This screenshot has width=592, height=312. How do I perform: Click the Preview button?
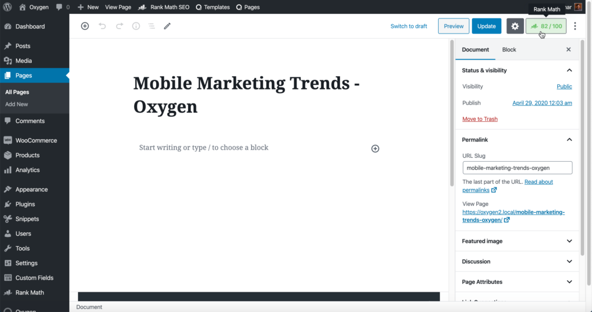pos(453,26)
